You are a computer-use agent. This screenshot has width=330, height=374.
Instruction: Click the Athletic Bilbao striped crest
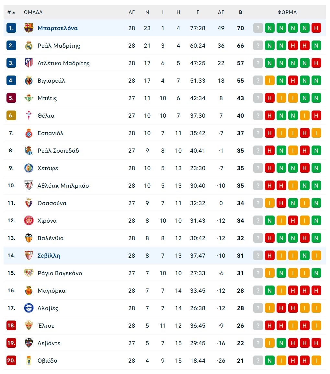coord(29,186)
